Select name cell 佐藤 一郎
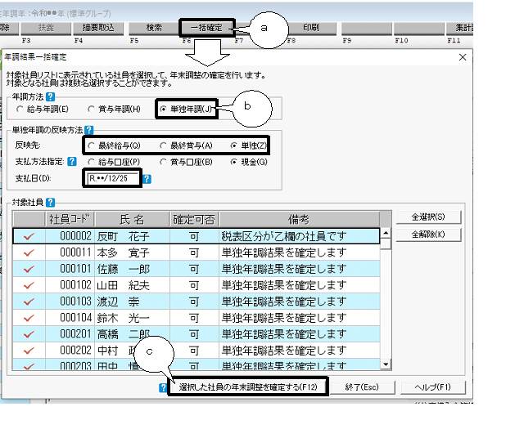 point(132,269)
